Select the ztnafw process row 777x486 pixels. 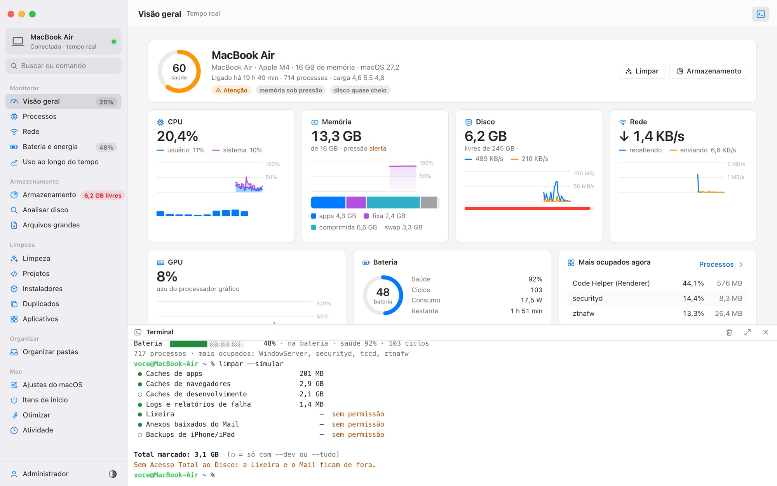657,314
